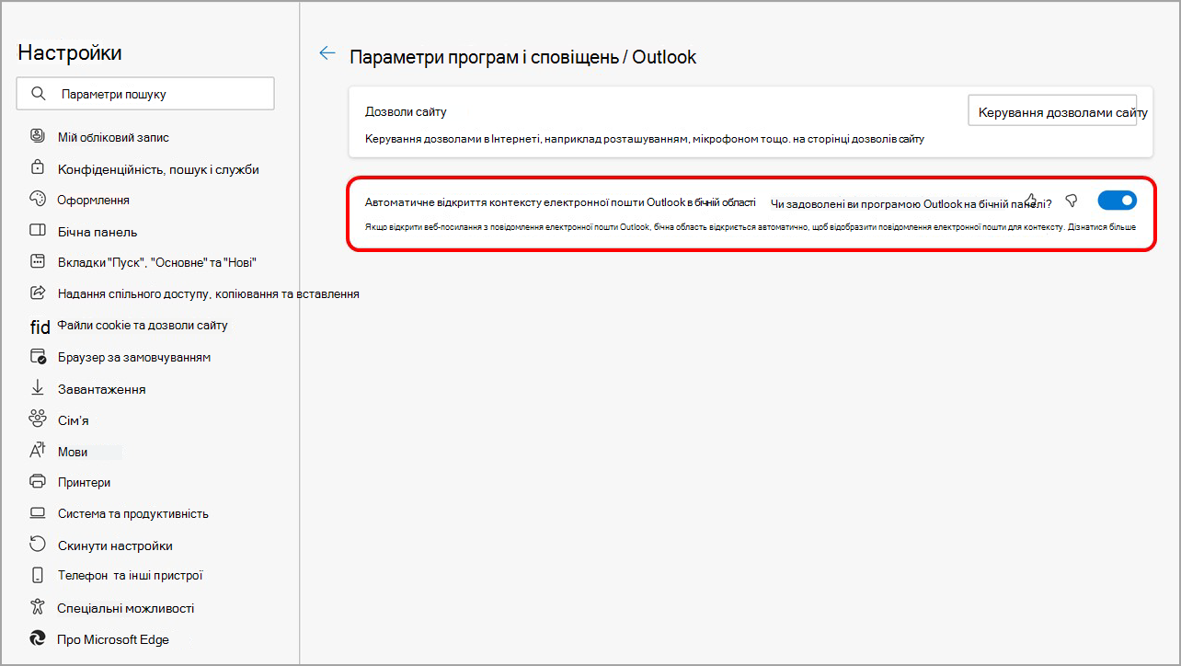
Task: Click the profile icon for Мій обліковий запис
Action: coord(38,137)
